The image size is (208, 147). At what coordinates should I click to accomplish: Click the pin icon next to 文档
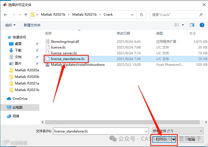[37, 57]
